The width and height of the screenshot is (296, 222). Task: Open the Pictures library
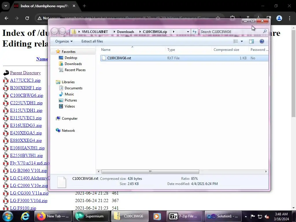pyautogui.click(x=71, y=100)
